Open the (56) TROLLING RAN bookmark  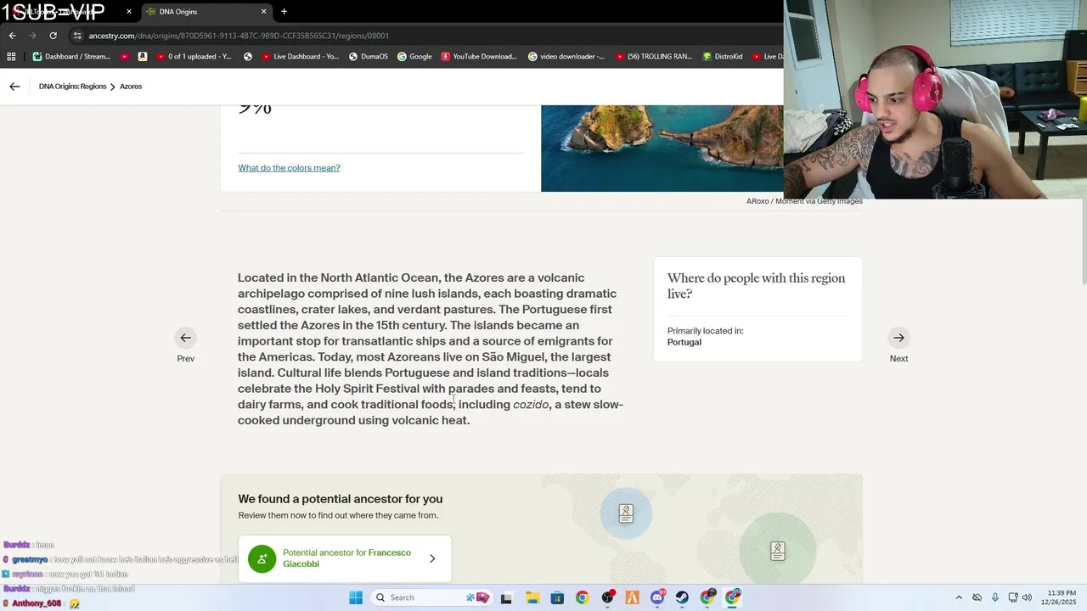[x=654, y=57]
